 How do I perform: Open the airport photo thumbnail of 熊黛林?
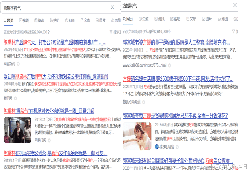click(18, 130)
